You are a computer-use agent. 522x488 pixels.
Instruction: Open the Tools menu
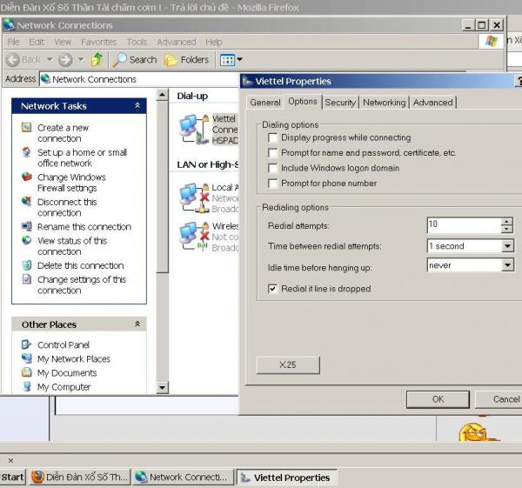[137, 42]
